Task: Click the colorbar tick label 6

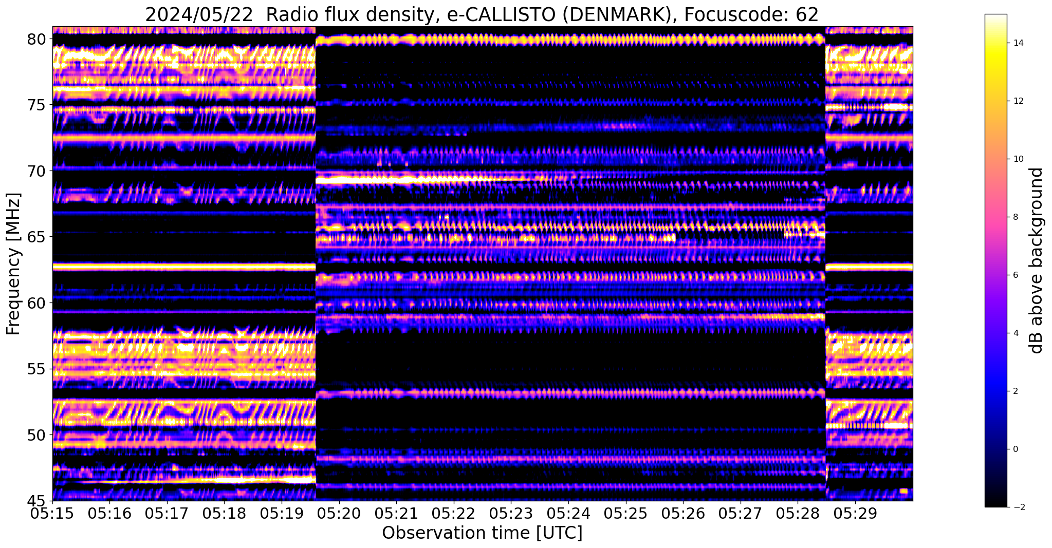Action: click(x=1015, y=275)
